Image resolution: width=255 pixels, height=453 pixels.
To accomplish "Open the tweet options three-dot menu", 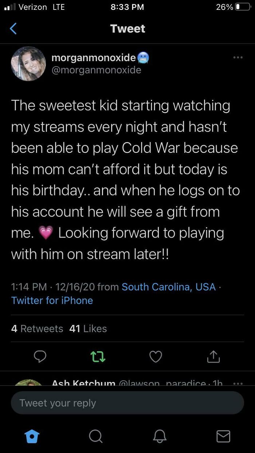I will click(238, 57).
